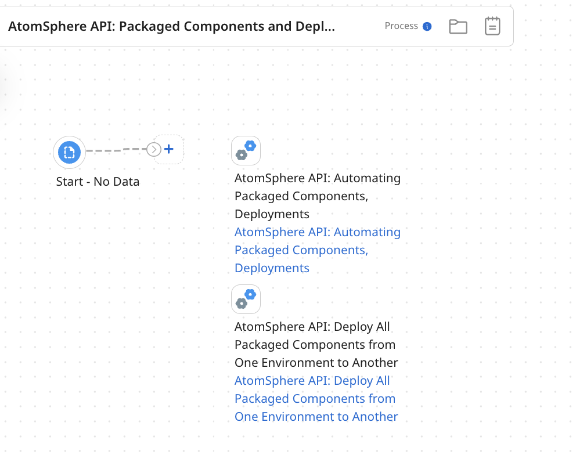Click the Deploy All Packaged Components label text

coord(315,344)
